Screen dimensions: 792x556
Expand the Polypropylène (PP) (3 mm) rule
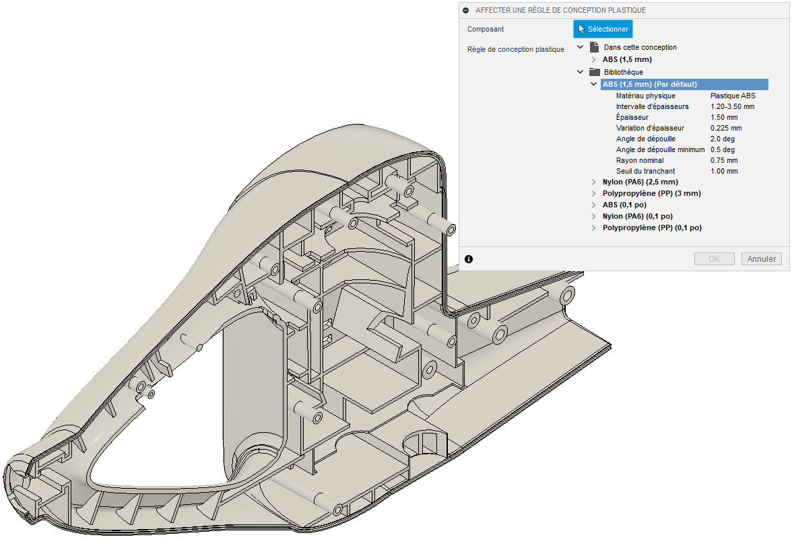[x=593, y=194]
